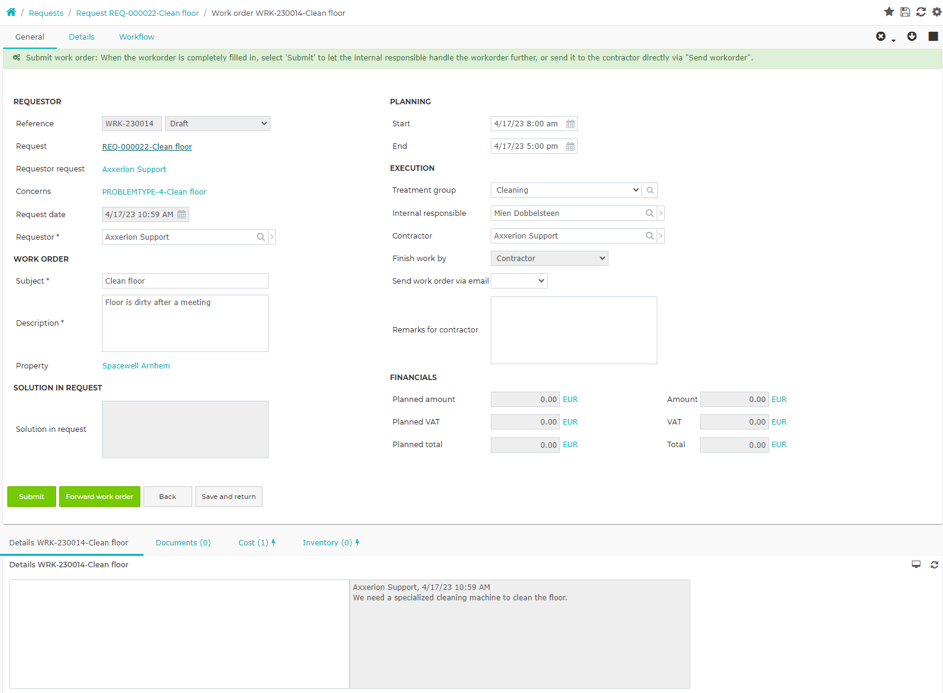Screen dimensions: 943x693
Task: Add page to favorites with star icon
Action: 889,12
